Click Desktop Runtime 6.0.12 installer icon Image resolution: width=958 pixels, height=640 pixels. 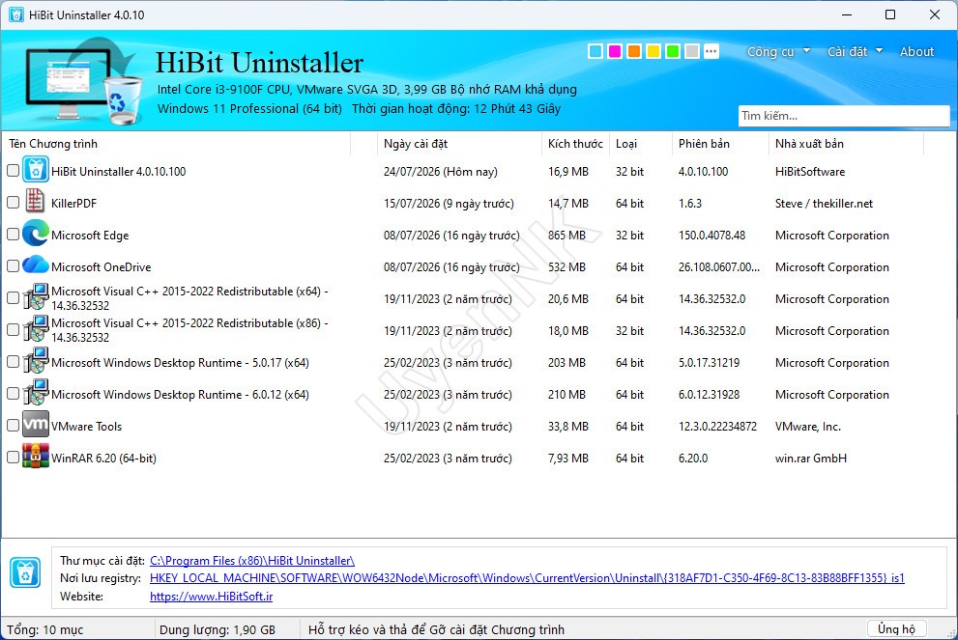36,393
